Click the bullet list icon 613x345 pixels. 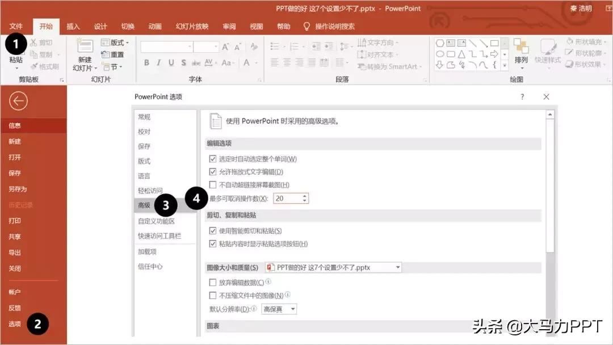275,47
